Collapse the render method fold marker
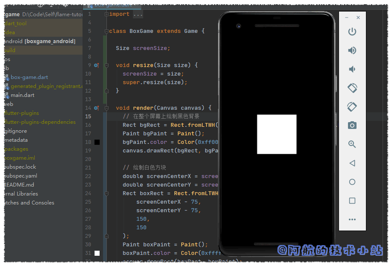Image resolution: width=392 pixels, height=266 pixels. (x=106, y=108)
